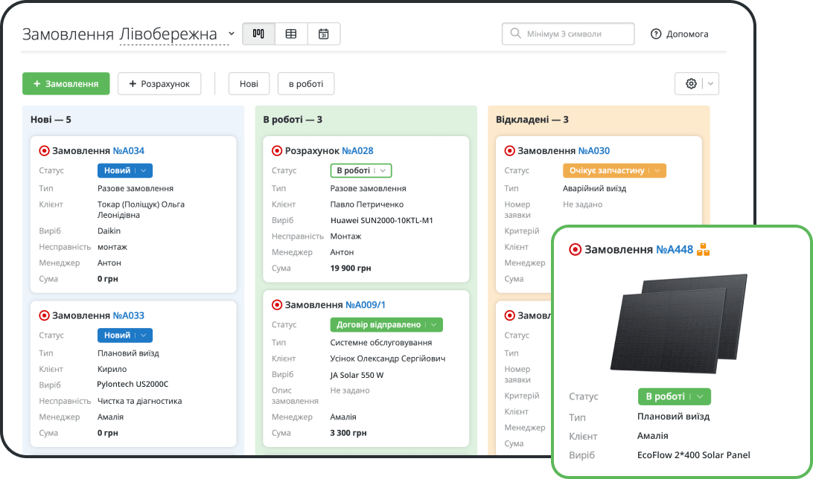Open order link №А009/1

[x=364, y=303]
